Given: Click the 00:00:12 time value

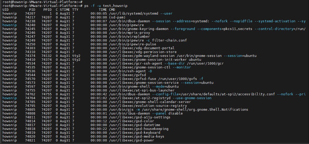Looking at the screenshot, I should (99, 121).
